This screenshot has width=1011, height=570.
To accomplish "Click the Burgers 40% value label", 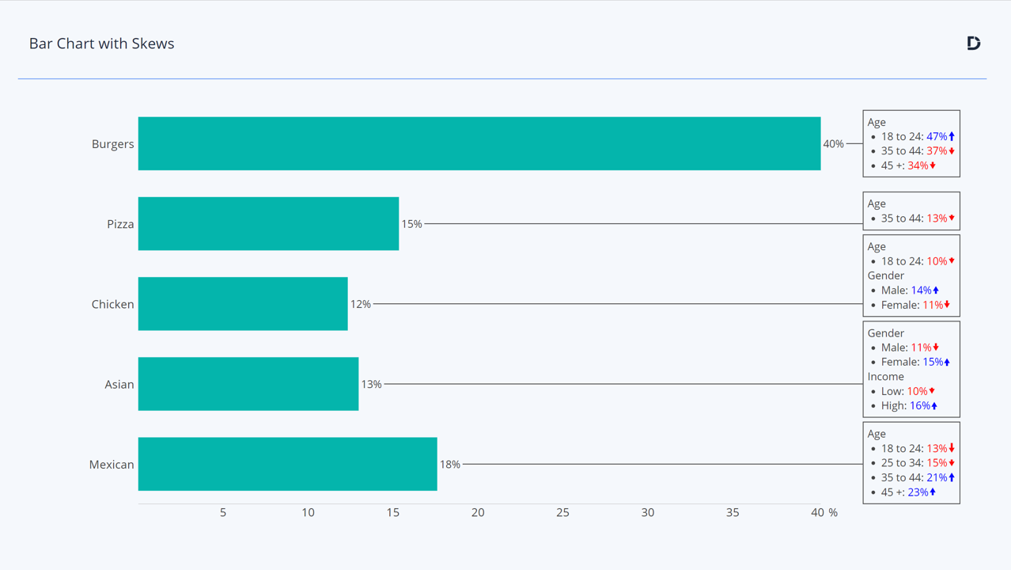I will [x=833, y=144].
